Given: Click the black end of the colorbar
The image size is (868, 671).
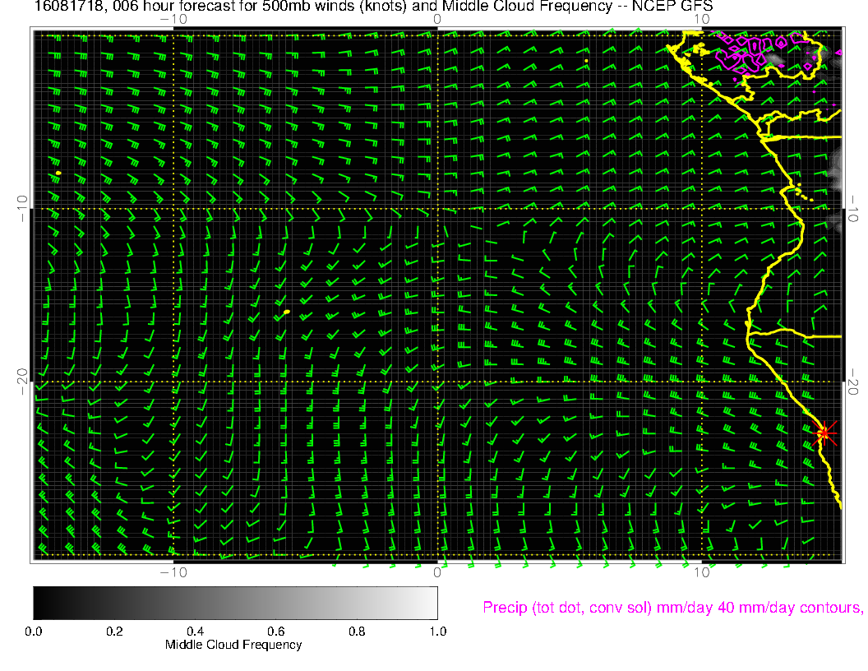Looking at the screenshot, I should coord(38,602).
